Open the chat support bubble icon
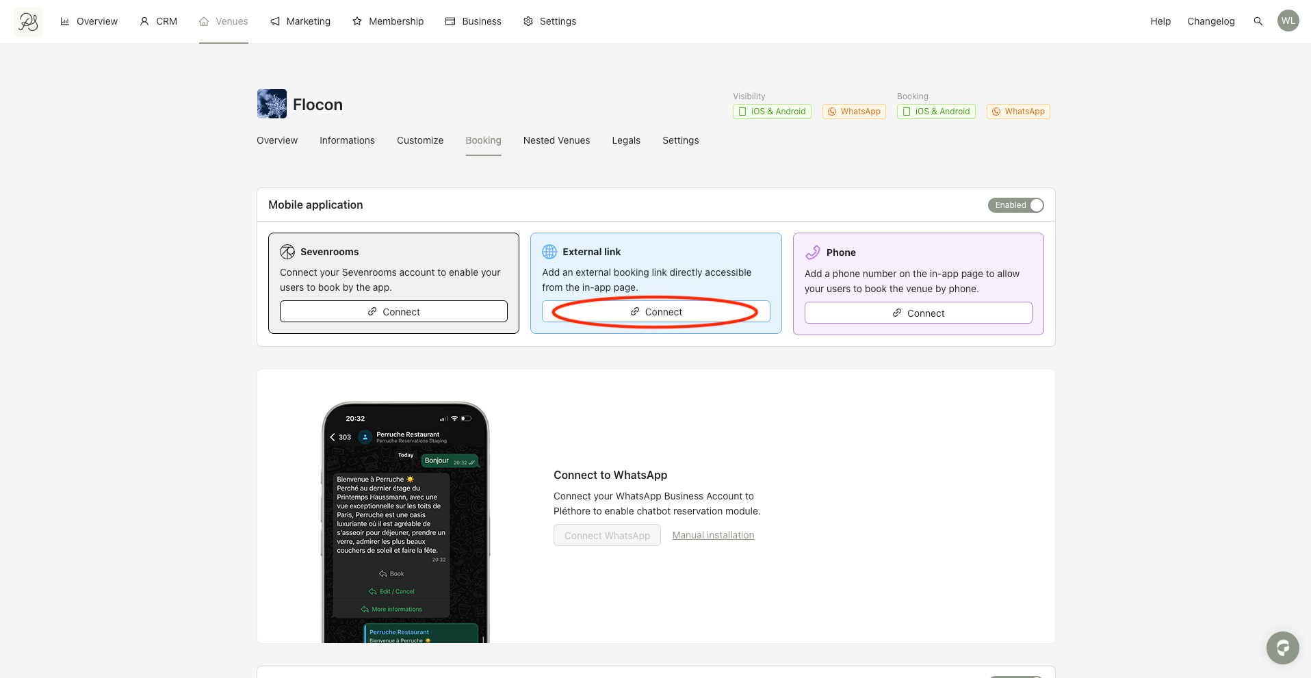Viewport: 1311px width, 678px height. pos(1282,647)
